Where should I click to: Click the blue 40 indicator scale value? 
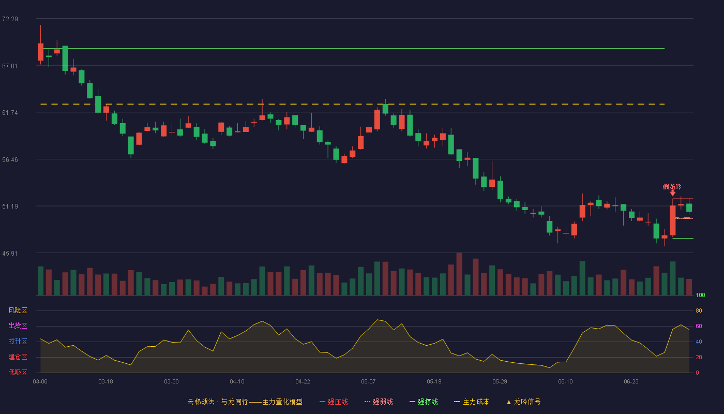pyautogui.click(x=699, y=342)
